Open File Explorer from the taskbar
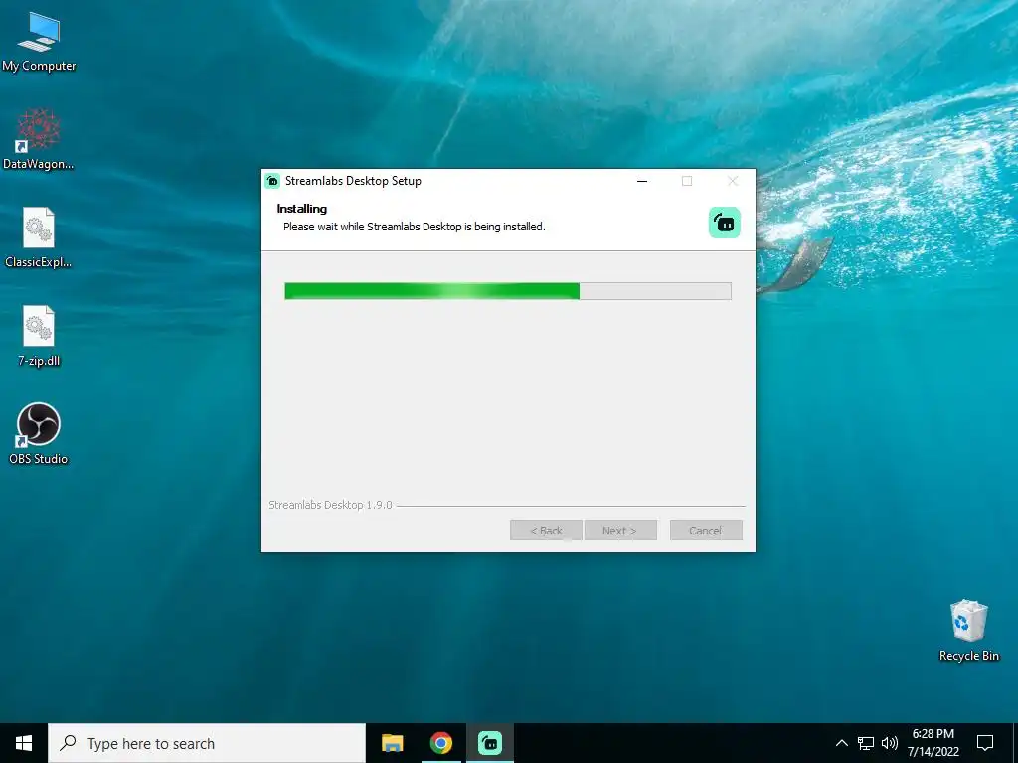Viewport: 1018px width, 763px height. (x=392, y=743)
